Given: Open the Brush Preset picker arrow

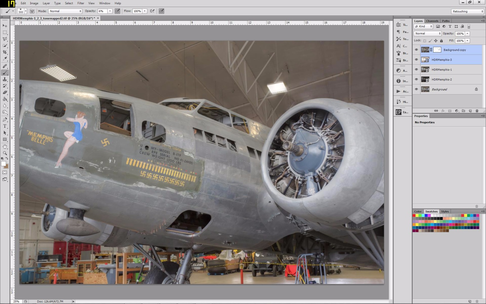Looking at the screenshot, I should (x=26, y=11).
